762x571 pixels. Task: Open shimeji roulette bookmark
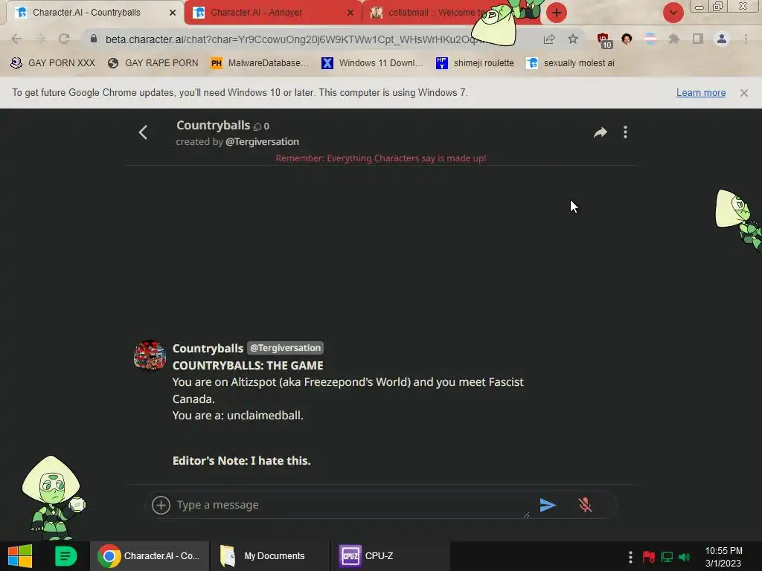(475, 63)
